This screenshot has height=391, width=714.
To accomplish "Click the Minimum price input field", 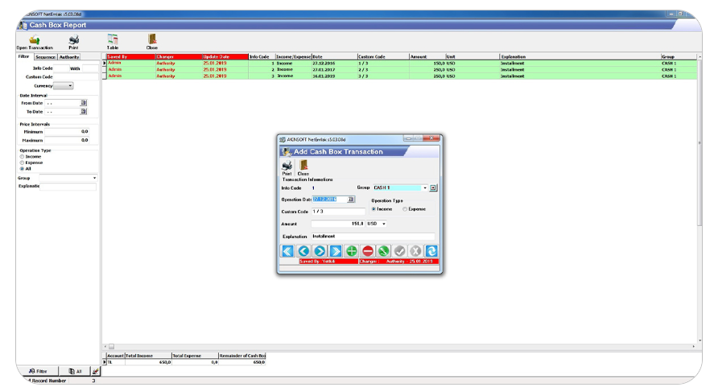I will (67, 132).
